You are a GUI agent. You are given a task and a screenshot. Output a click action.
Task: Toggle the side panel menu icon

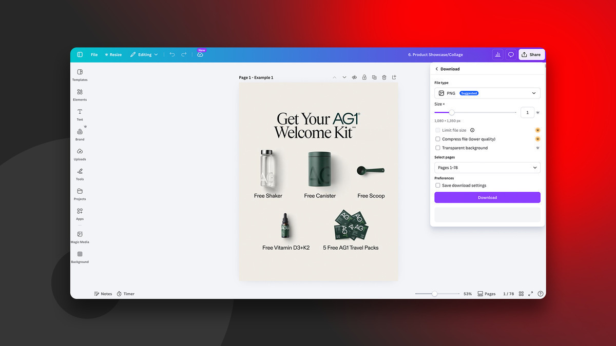[80, 54]
